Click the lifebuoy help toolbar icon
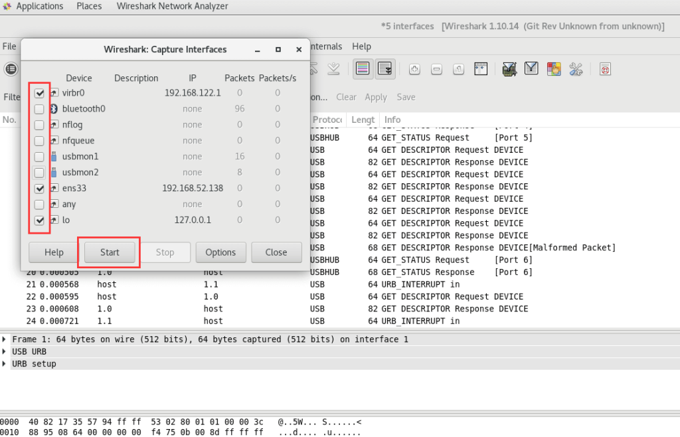Image resolution: width=680 pixels, height=437 pixels. click(605, 69)
